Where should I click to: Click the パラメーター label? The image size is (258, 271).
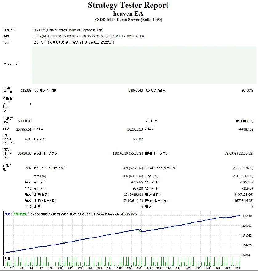coord(12,64)
